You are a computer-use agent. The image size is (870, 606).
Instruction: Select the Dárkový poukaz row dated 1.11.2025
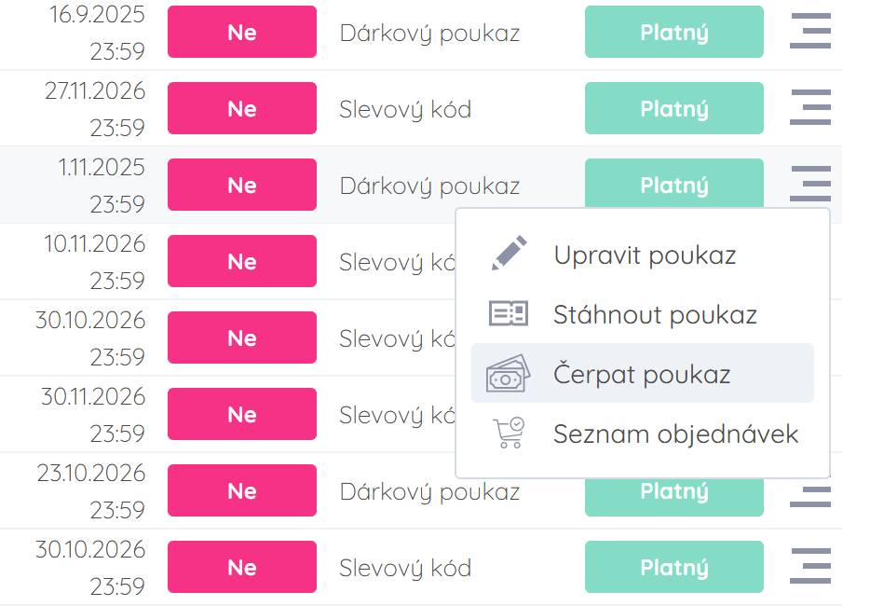pos(428,185)
